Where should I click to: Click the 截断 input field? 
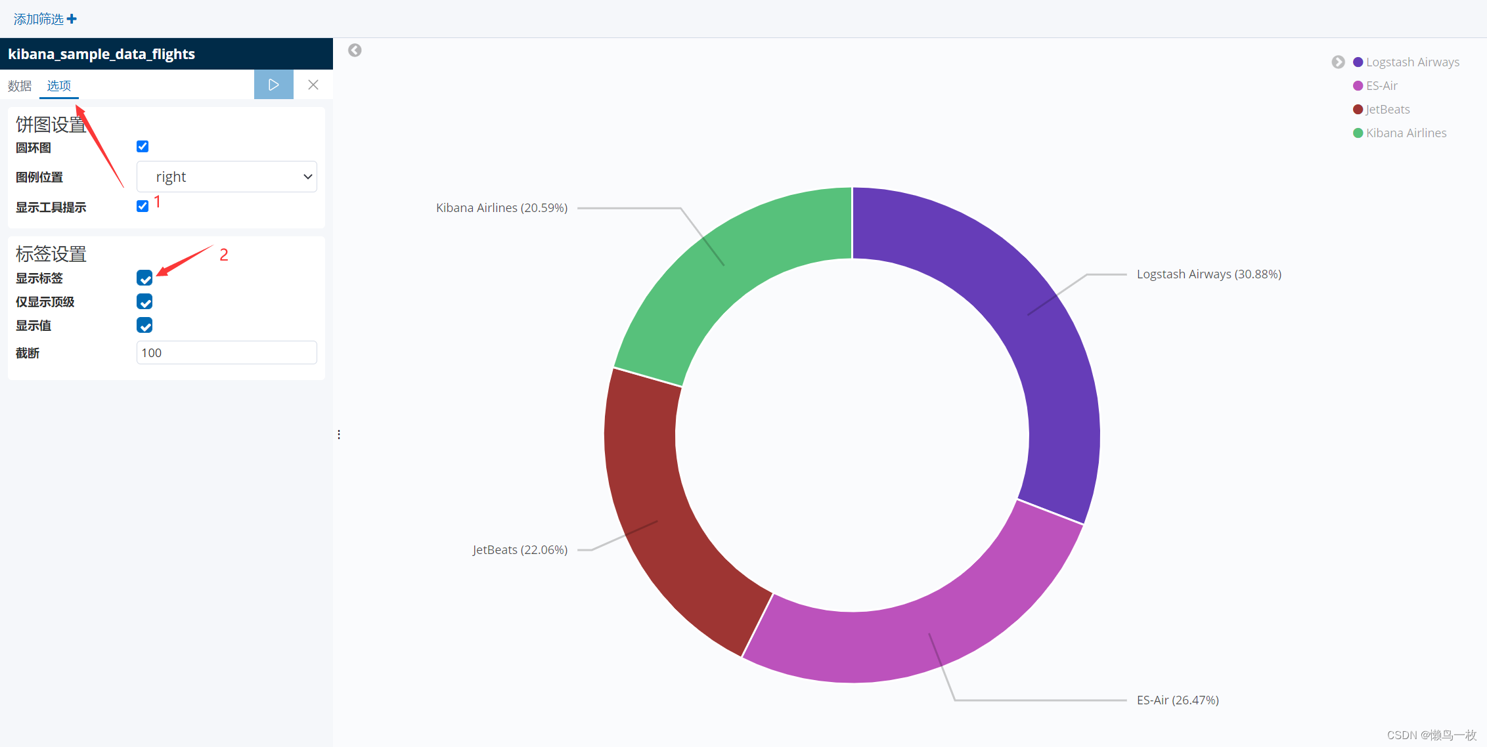[x=227, y=352]
